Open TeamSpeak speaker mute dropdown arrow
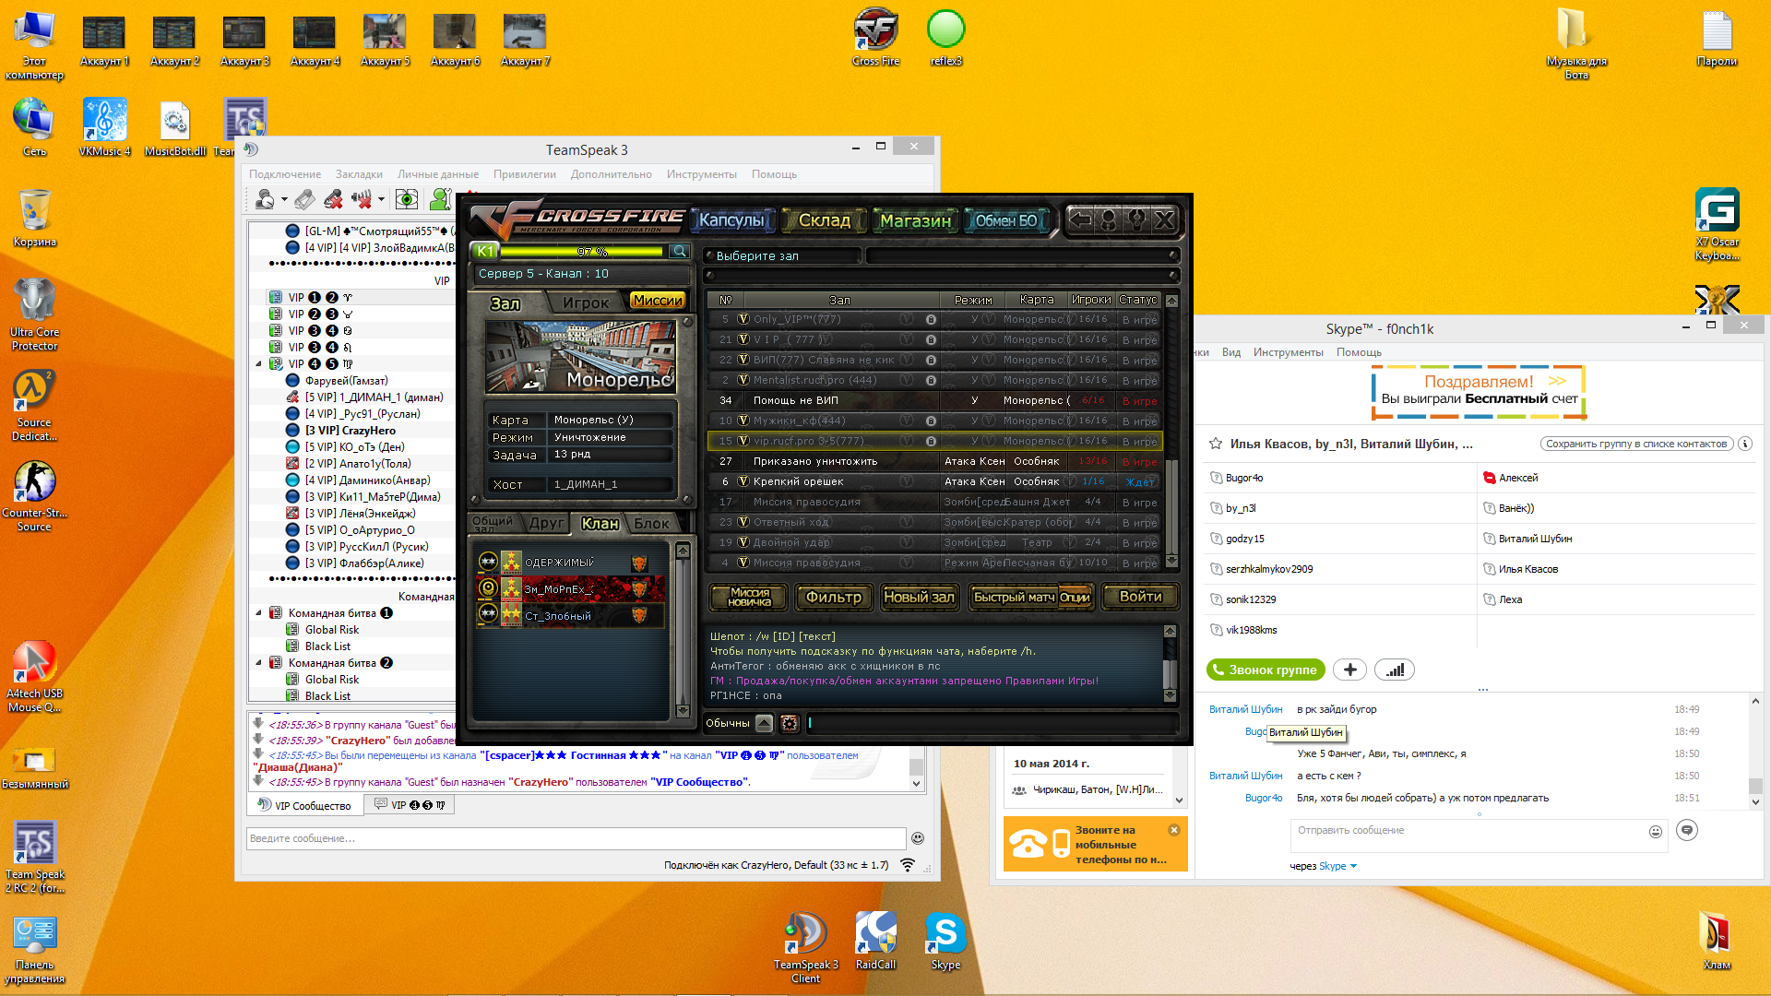Image resolution: width=1771 pixels, height=996 pixels. [381, 199]
